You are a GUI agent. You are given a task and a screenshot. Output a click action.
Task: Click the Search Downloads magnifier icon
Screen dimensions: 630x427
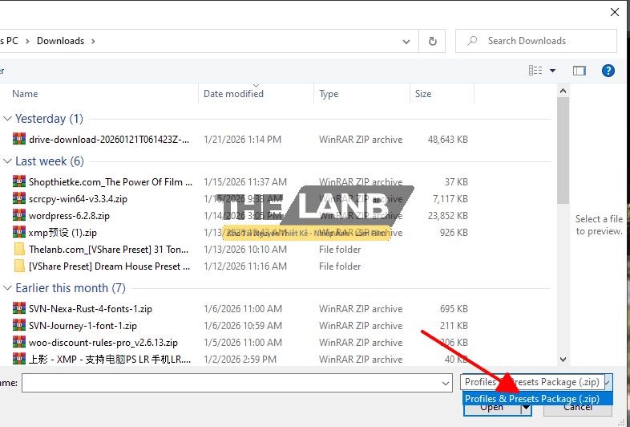[x=473, y=41]
